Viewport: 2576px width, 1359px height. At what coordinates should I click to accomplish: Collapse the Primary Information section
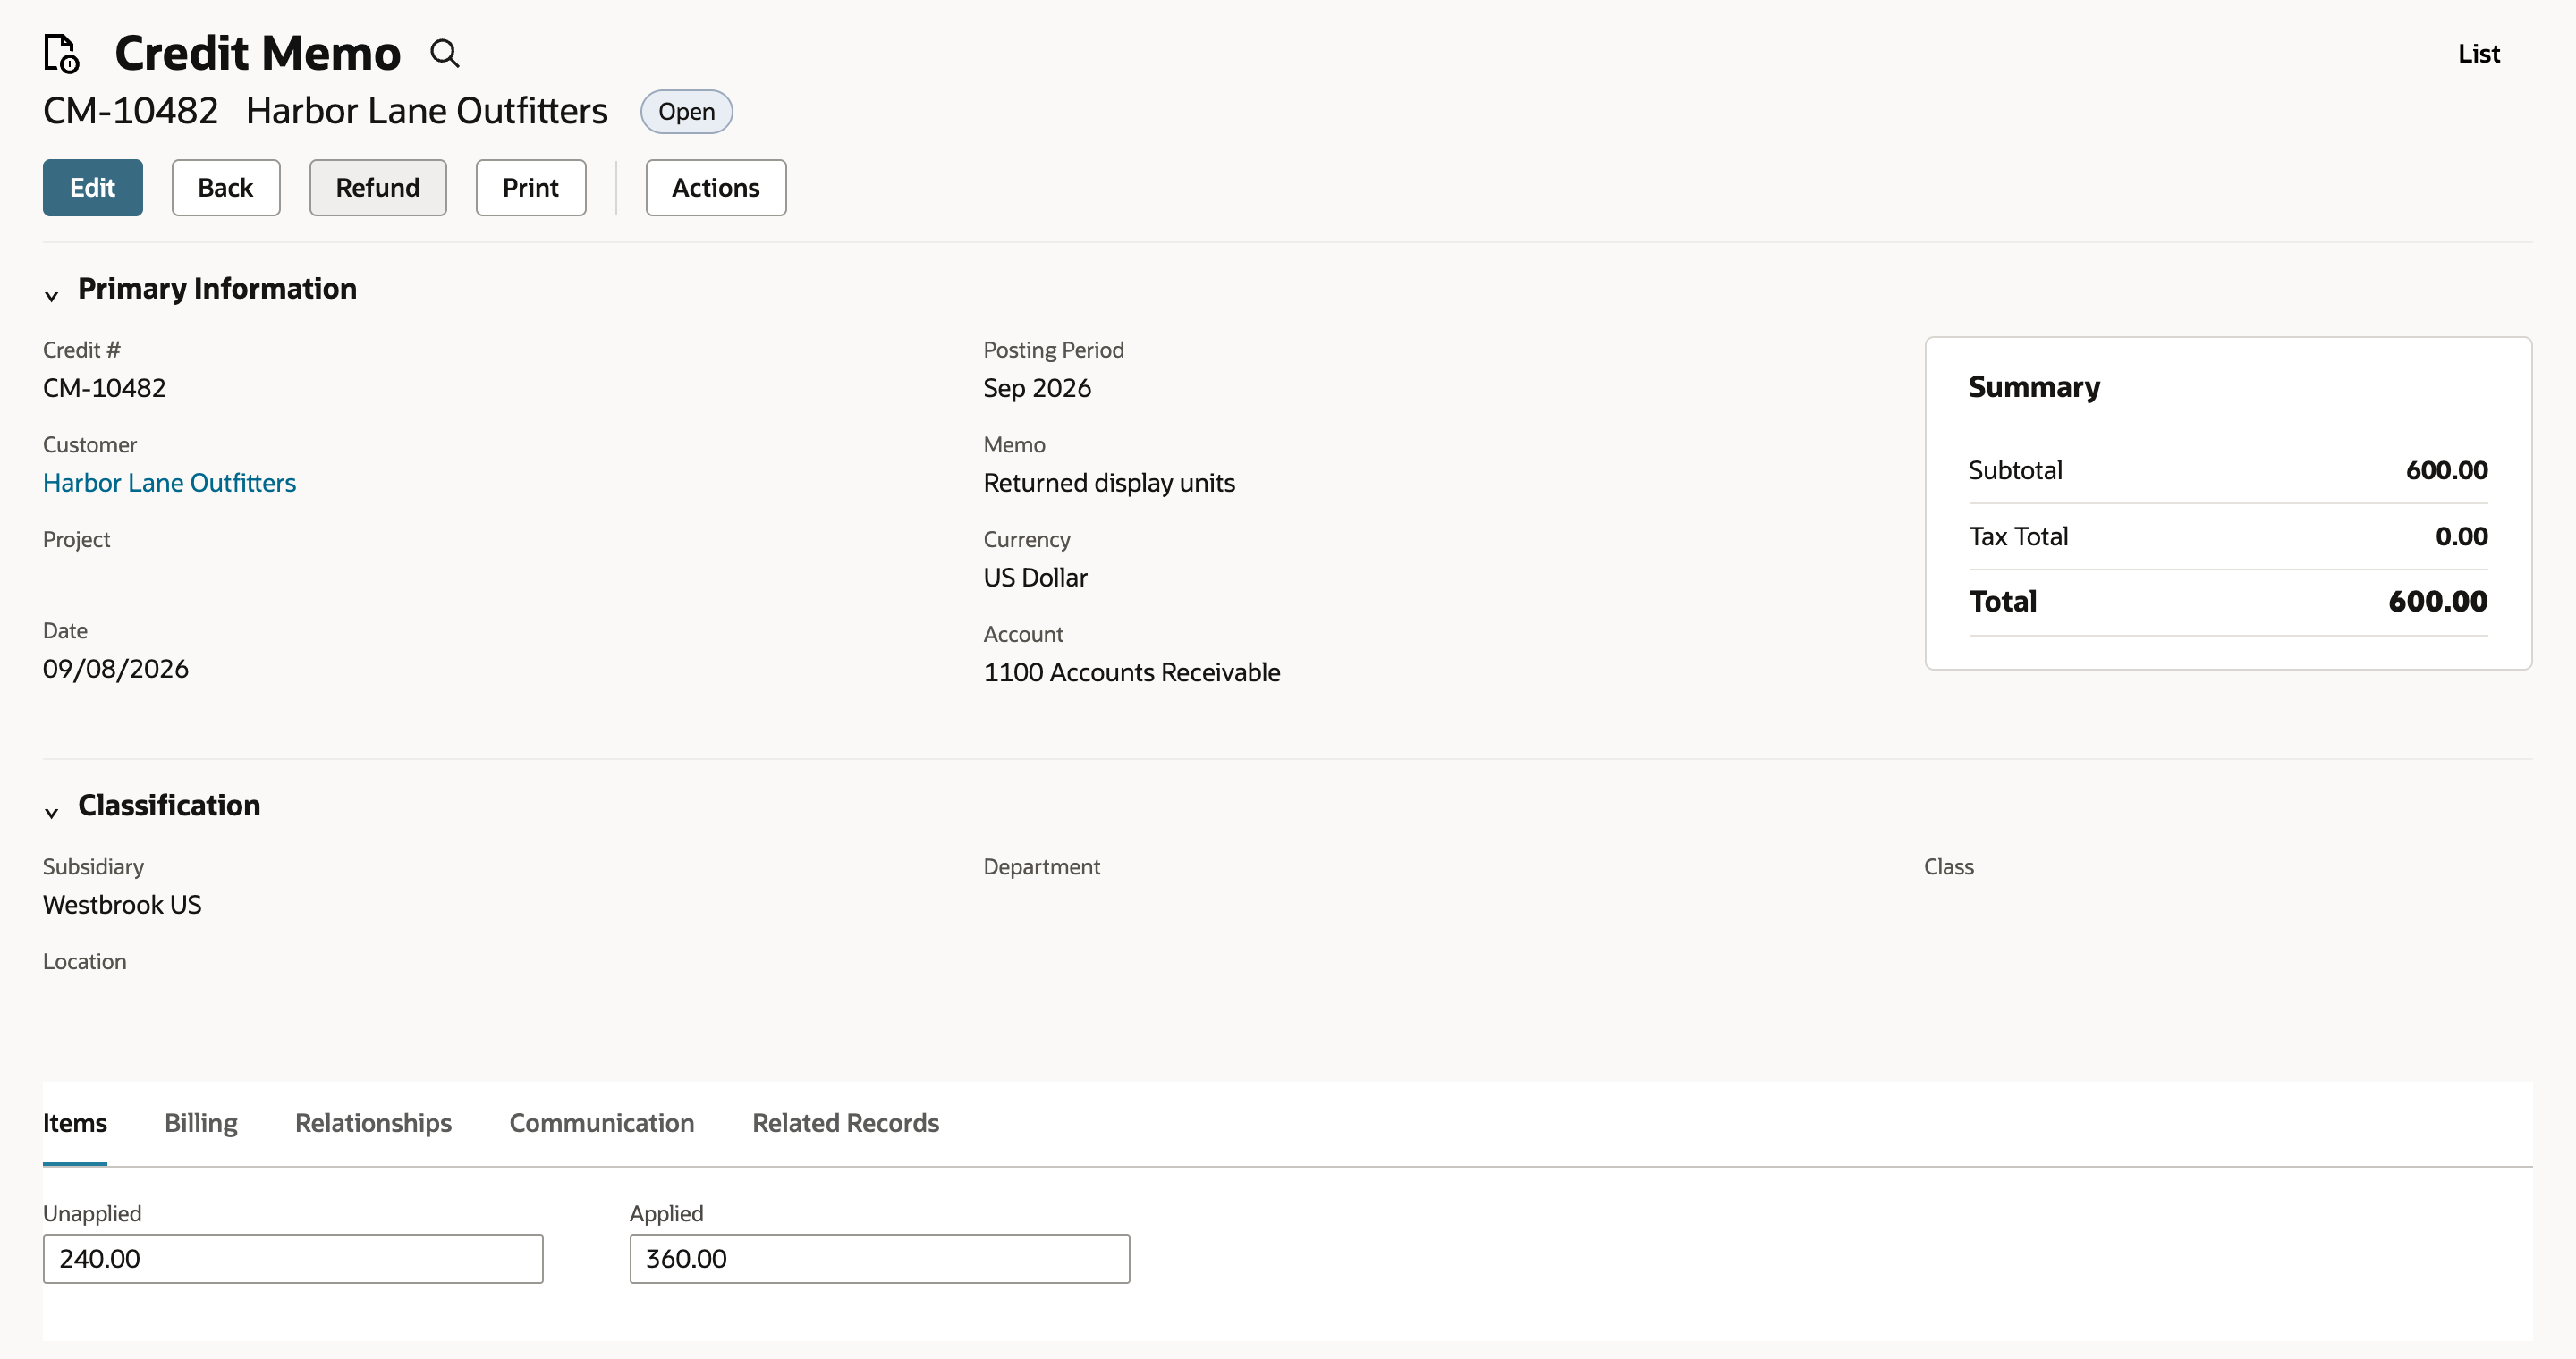click(52, 295)
